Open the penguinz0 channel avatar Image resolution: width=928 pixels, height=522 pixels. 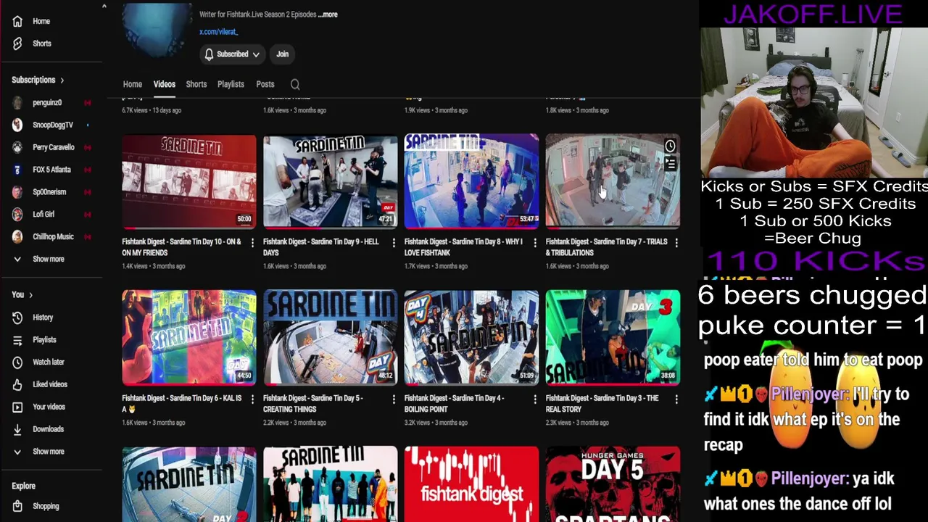[x=17, y=103]
